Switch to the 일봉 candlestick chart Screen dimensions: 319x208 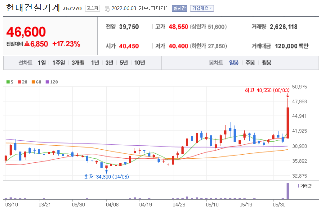tap(234, 63)
